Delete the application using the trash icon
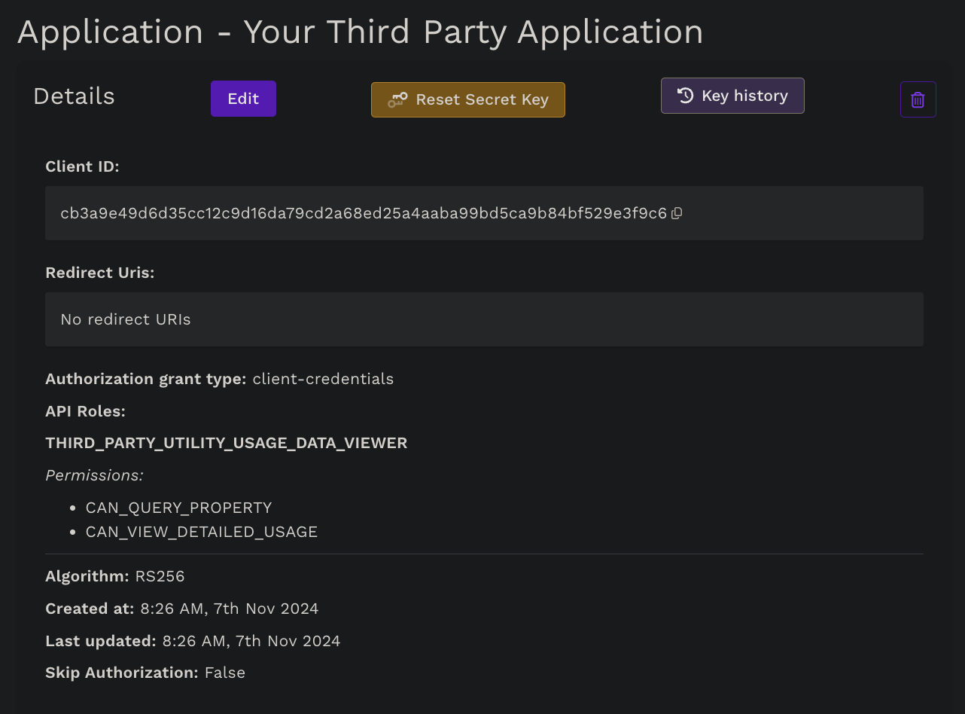The width and height of the screenshot is (965, 714). coord(918,99)
